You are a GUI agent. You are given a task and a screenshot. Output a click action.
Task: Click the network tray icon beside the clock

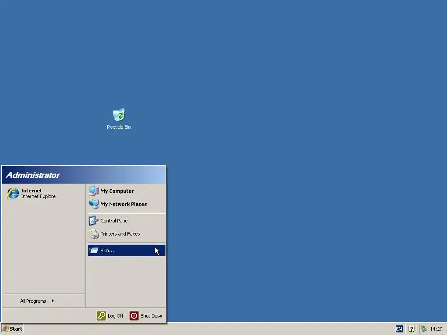(423, 329)
